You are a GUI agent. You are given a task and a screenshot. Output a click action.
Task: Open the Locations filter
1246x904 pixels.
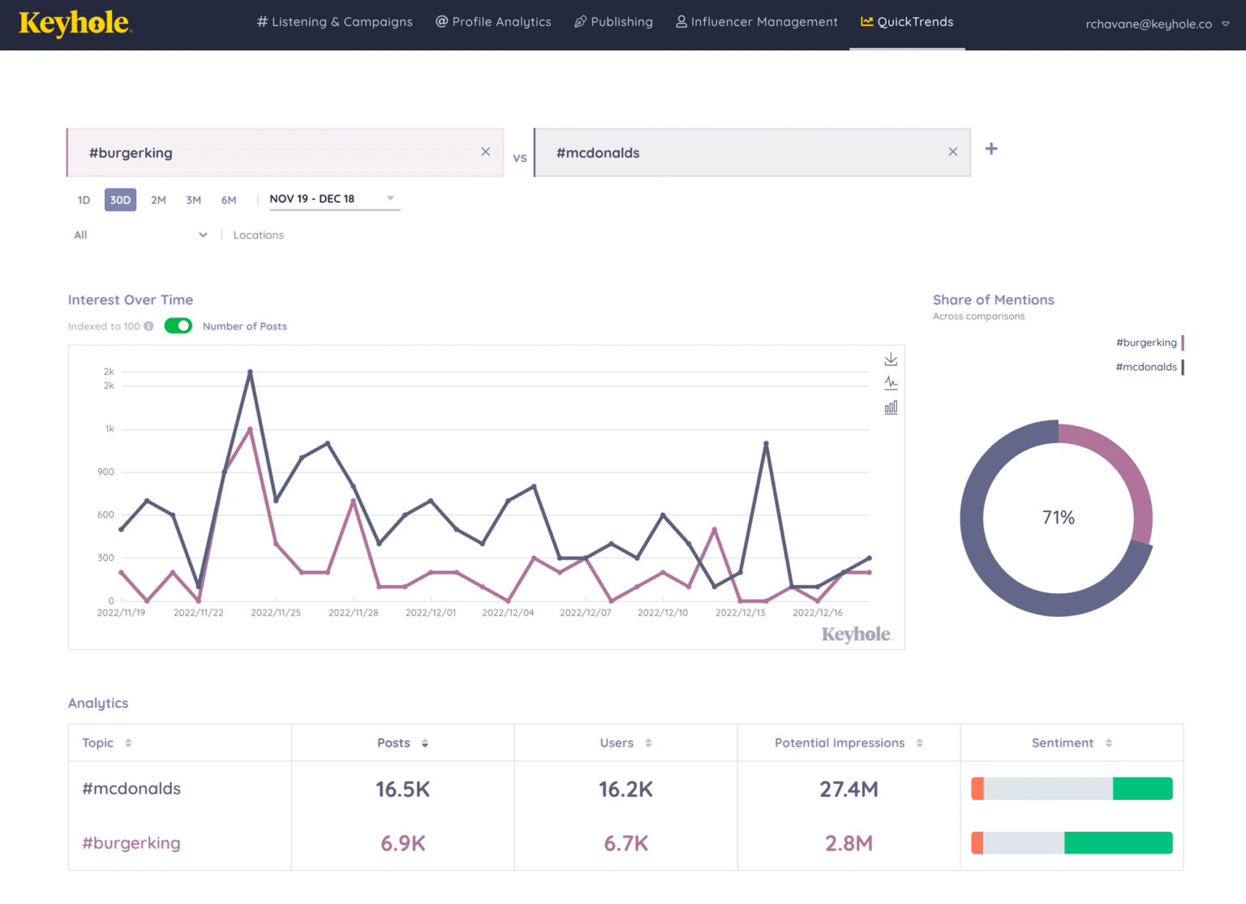coord(258,235)
